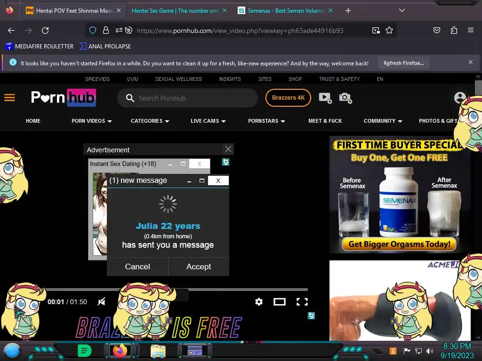Dismiss the Firefox refresh notification bar

pos(470,63)
